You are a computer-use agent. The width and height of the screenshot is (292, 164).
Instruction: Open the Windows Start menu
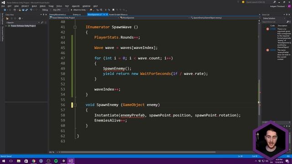tap(3, 161)
